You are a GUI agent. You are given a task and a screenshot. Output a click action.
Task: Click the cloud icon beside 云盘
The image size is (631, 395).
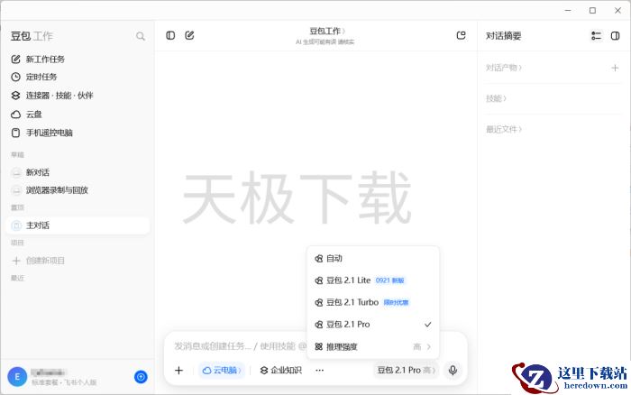[x=15, y=115]
